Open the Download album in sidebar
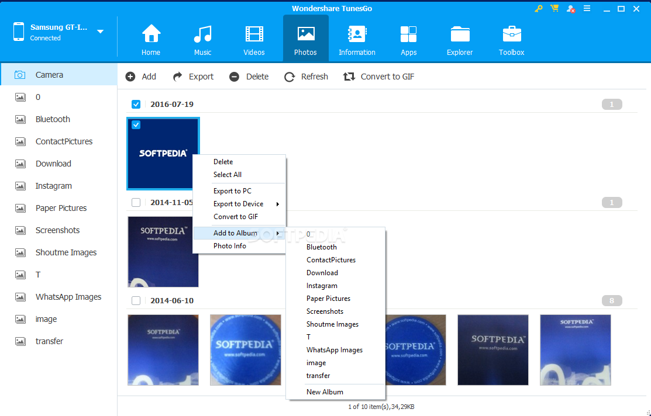Image resolution: width=651 pixels, height=416 pixels. click(58, 164)
